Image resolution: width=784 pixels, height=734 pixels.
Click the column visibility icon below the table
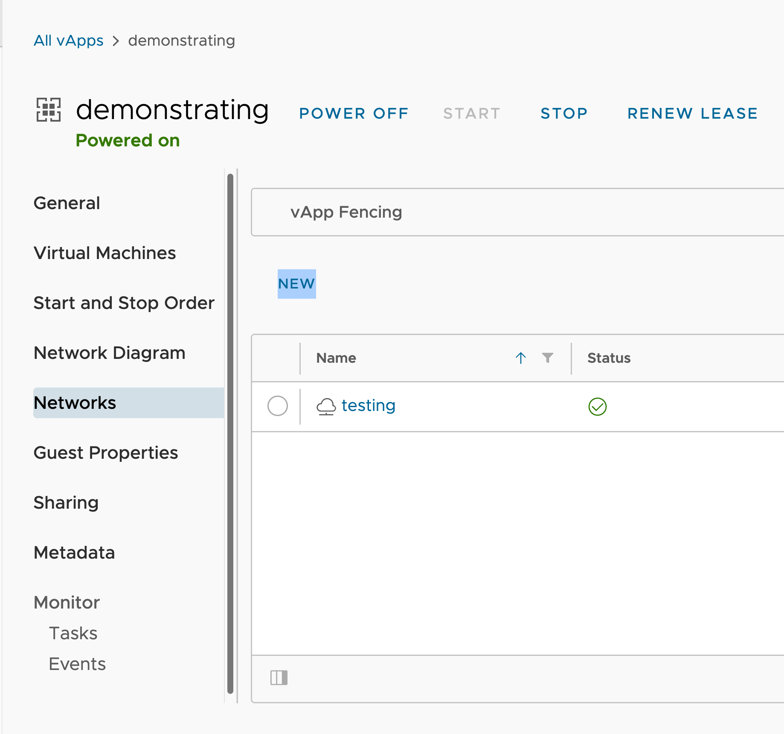tap(279, 678)
